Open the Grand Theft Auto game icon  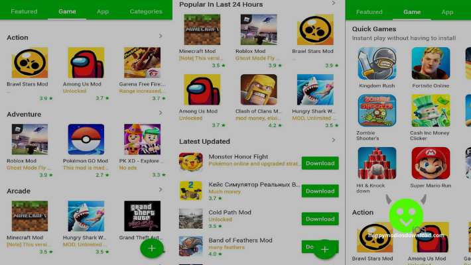142,216
